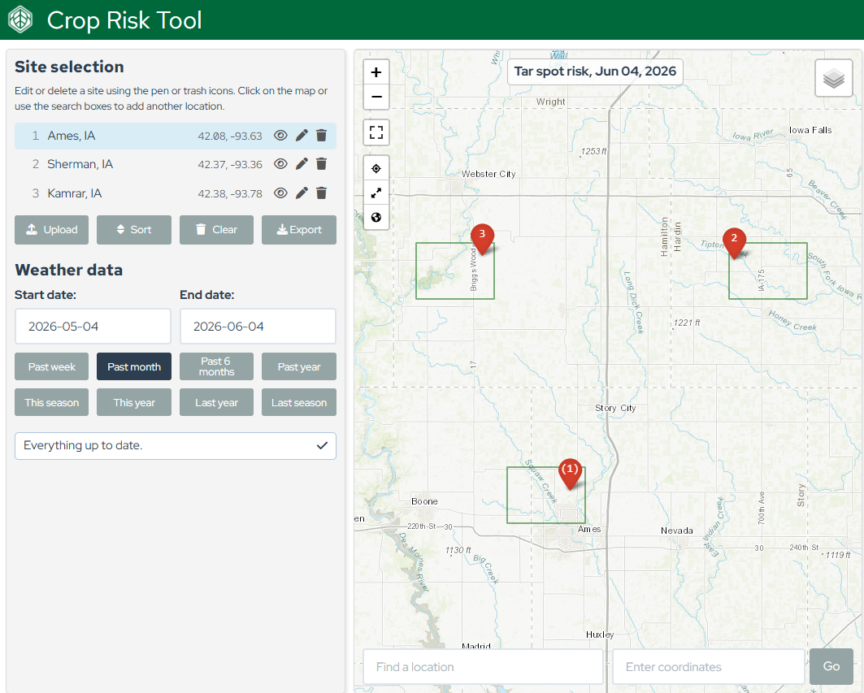Click the End date field
This screenshot has height=693, width=864.
258,326
